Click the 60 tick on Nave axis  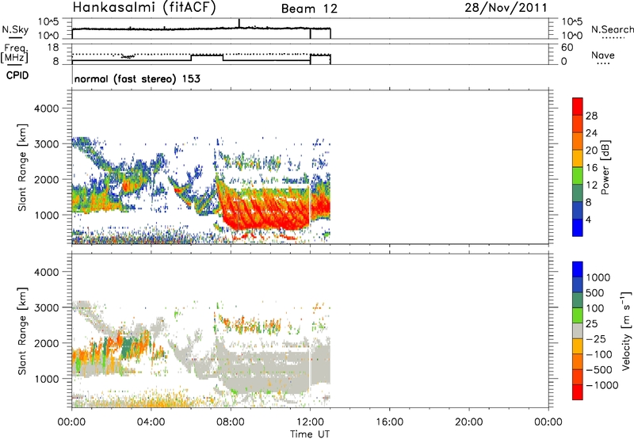pyautogui.click(x=567, y=48)
